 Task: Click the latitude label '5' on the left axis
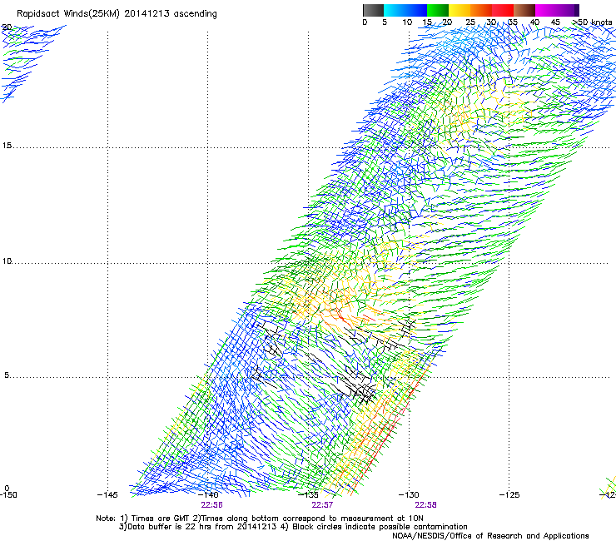click(x=7, y=375)
